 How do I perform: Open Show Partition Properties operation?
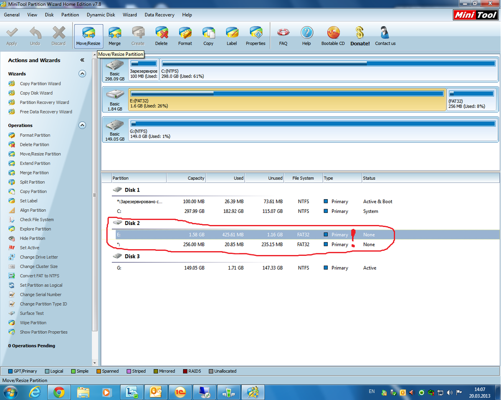43,332
